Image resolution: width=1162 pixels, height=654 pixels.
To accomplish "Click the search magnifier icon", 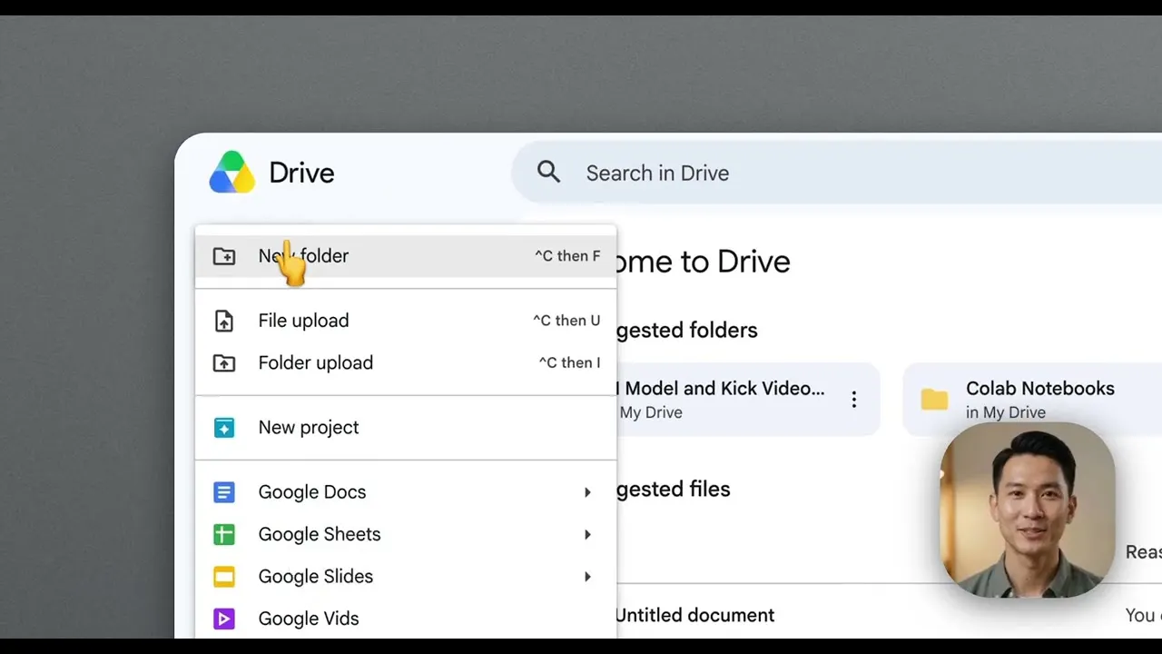I will click(x=548, y=172).
